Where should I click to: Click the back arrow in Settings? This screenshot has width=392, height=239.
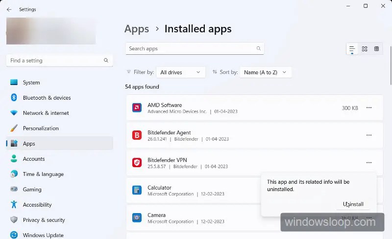click(x=9, y=9)
